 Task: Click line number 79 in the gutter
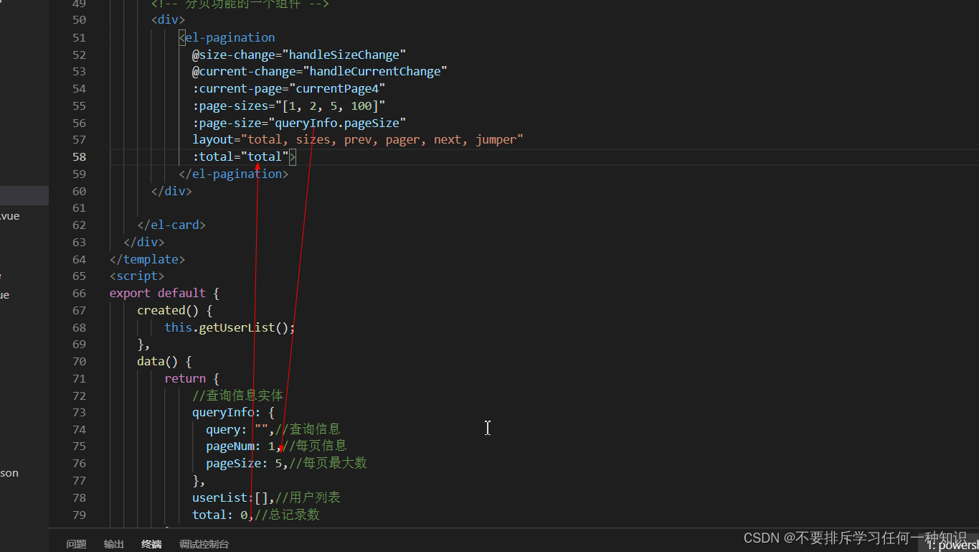point(79,515)
